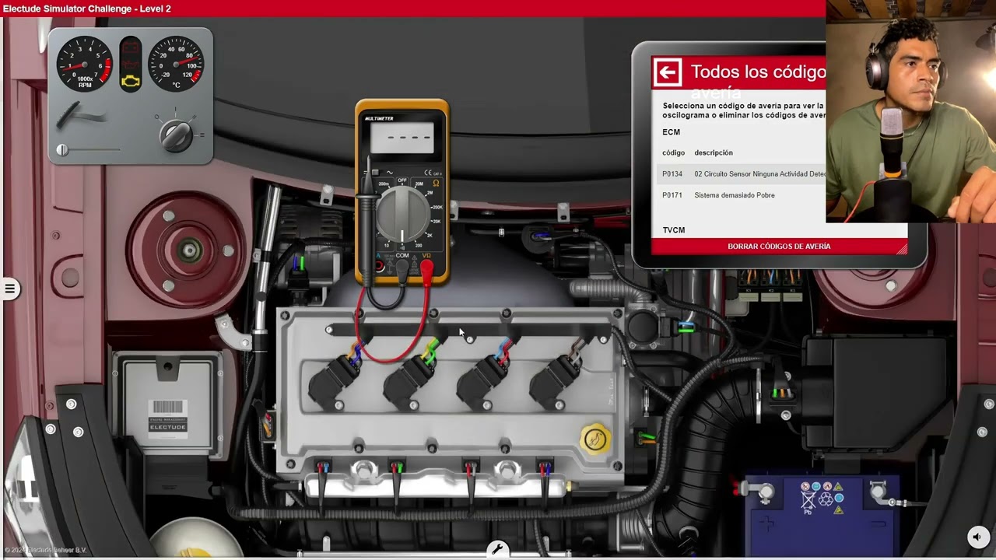Click the throttle body sensor connector
Screen dimensions: 996x560
pyautogui.click(x=686, y=328)
